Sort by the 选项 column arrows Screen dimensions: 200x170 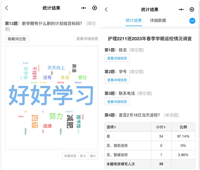click(115, 127)
